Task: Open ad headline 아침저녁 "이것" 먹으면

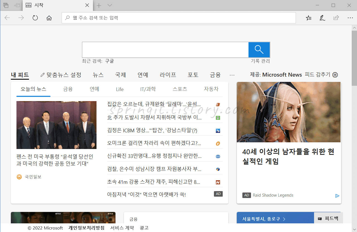Action: pyautogui.click(x=146, y=194)
